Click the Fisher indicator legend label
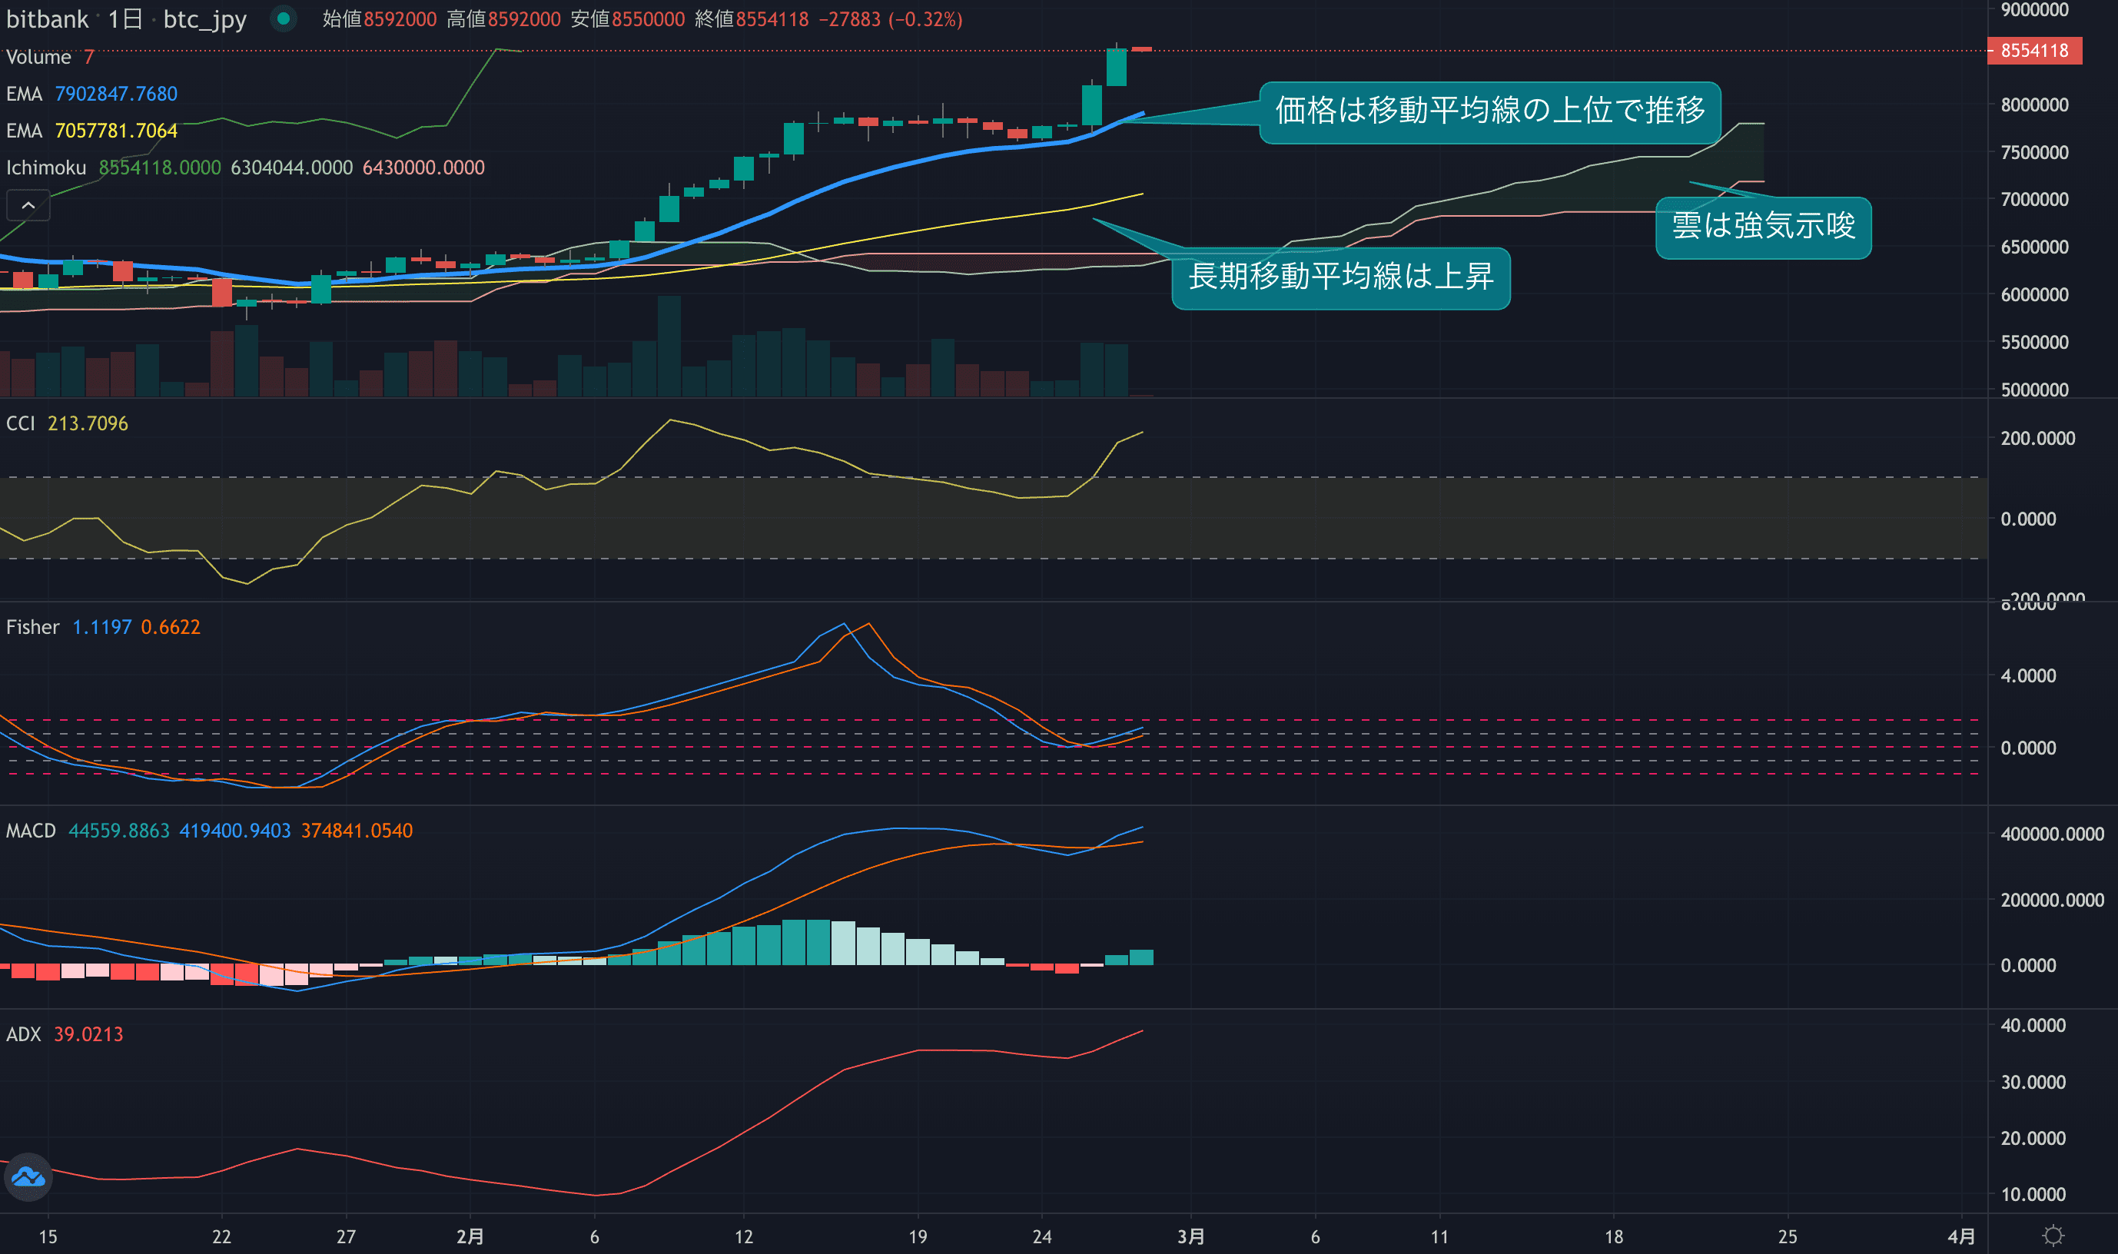This screenshot has height=1254, width=2118. pyautogui.click(x=32, y=627)
